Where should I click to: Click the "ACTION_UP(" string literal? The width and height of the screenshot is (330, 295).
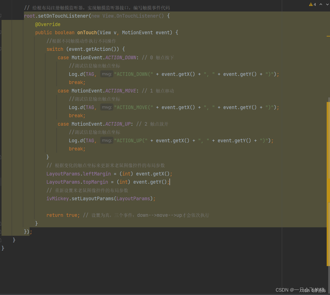tap(131, 141)
